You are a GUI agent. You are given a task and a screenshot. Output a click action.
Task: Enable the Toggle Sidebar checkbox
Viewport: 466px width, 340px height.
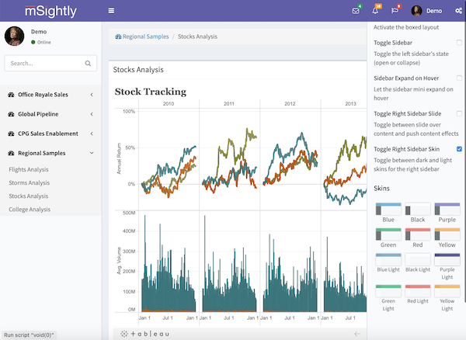[459, 43]
